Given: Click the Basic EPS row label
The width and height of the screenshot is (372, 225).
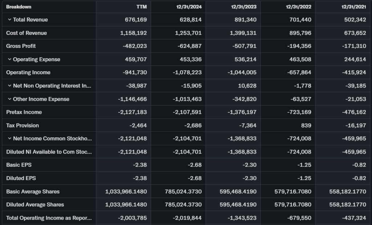Looking at the screenshot, I should tap(19, 165).
